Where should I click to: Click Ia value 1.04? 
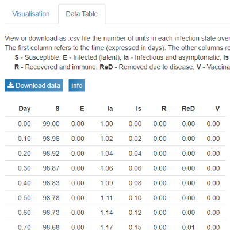point(106,154)
